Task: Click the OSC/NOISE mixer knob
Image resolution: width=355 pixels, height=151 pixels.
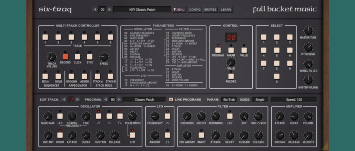Action: pyautogui.click(x=187, y=116)
